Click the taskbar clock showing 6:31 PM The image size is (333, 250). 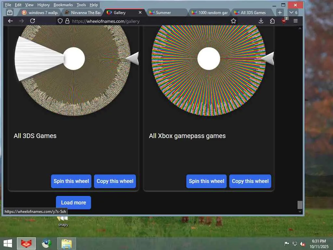pos(319,244)
